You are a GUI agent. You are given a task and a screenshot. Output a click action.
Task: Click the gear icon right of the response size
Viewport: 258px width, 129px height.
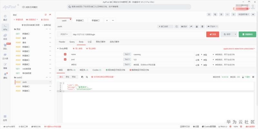click(253, 77)
